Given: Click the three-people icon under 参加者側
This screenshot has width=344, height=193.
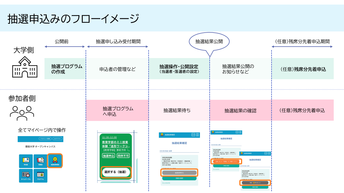Looking at the screenshot, I should point(22,113).
